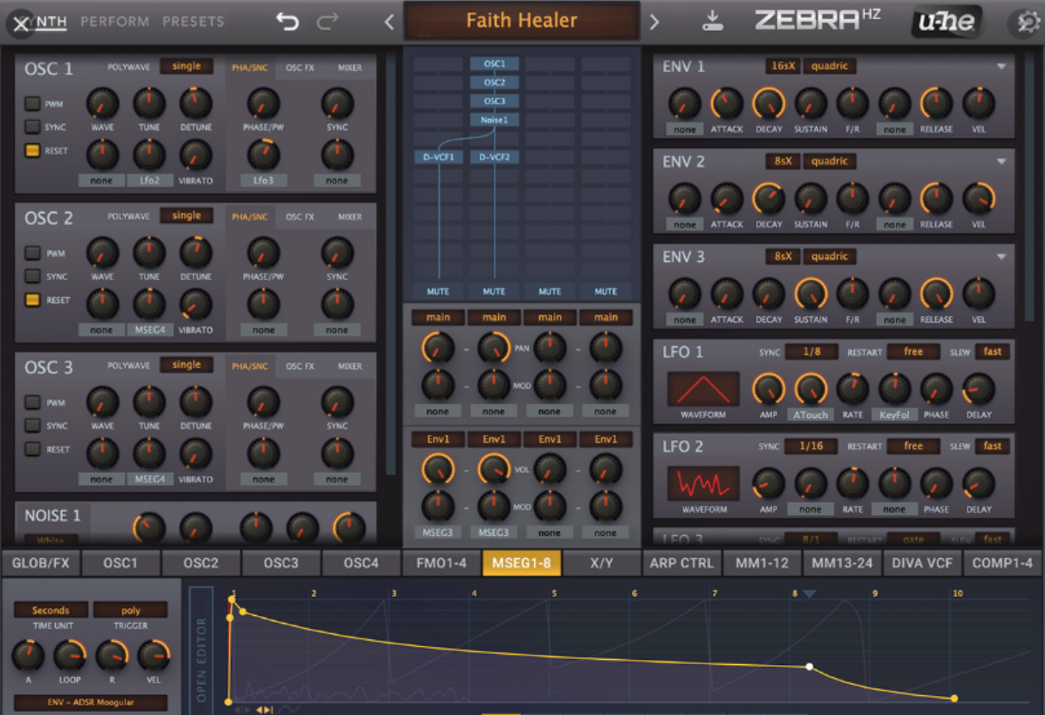Open the LFO 2 waveform display
The image size is (1045, 715).
pyautogui.click(x=703, y=484)
